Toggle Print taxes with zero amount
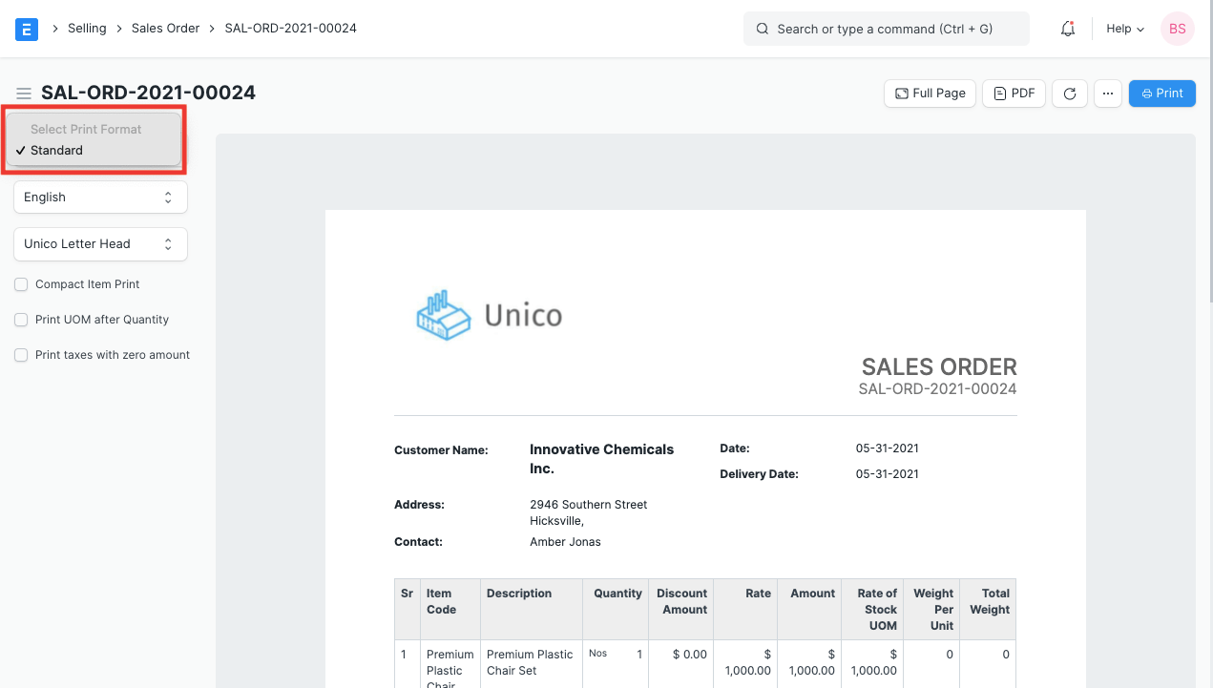Image resolution: width=1213 pixels, height=688 pixels. point(21,355)
